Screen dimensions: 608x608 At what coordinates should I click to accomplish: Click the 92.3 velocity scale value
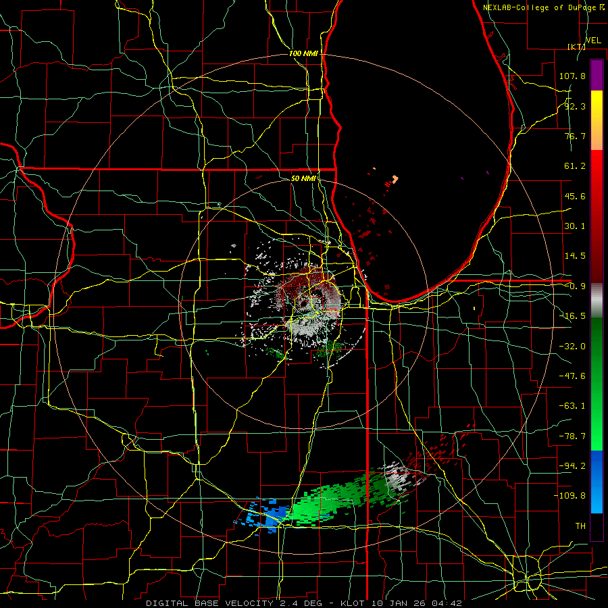point(575,106)
